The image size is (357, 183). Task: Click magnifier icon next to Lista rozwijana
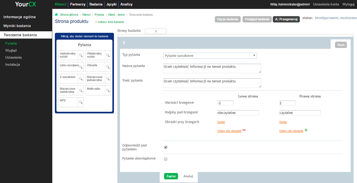pos(81,67)
